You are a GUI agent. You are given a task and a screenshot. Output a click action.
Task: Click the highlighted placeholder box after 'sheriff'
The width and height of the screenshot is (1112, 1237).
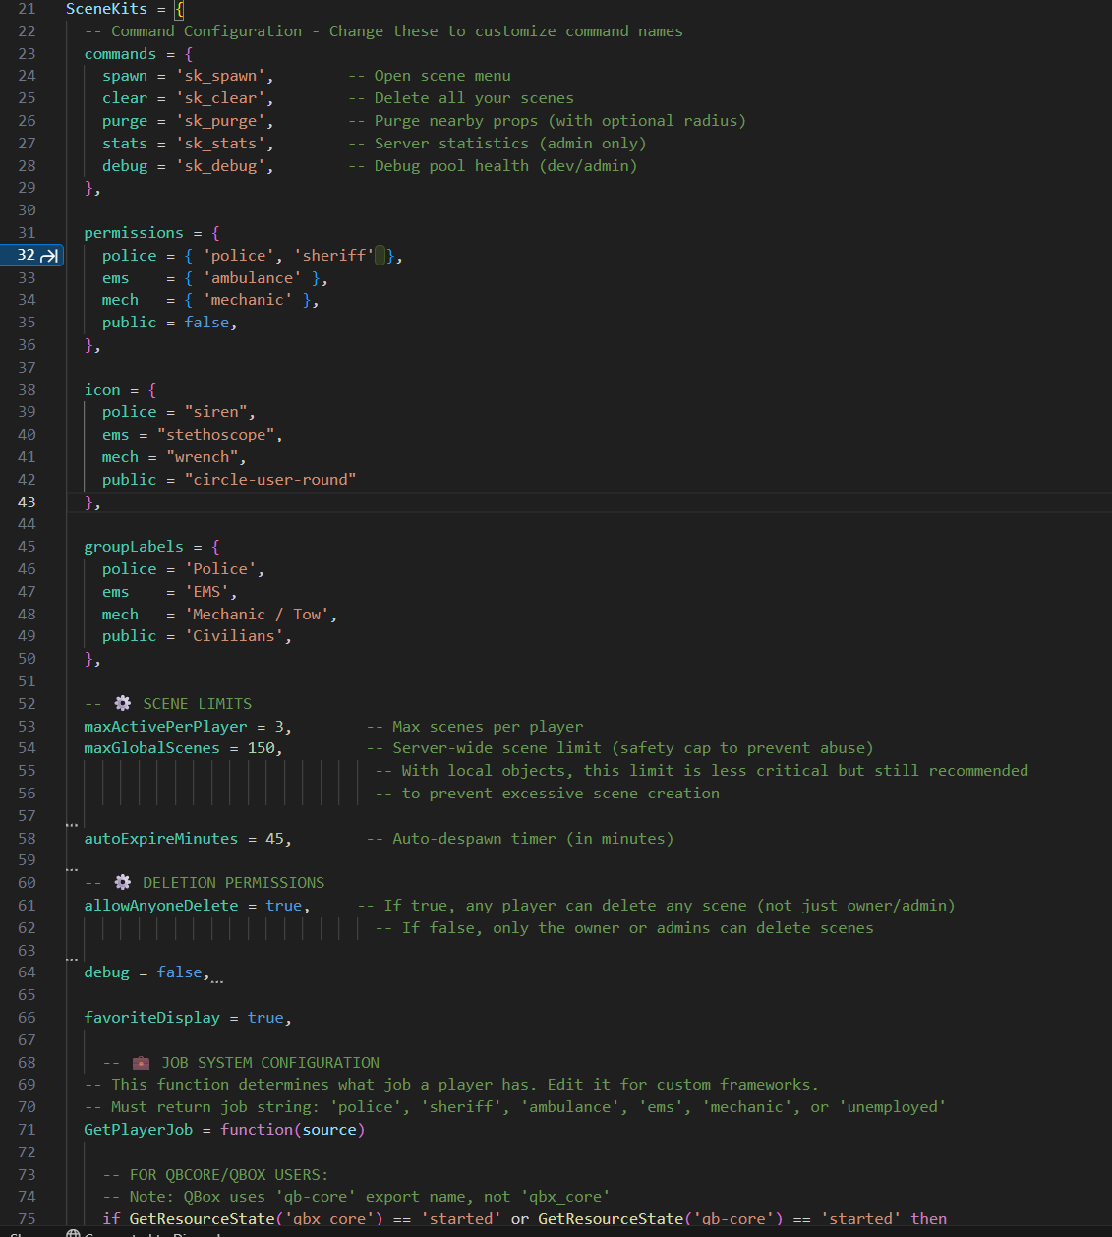(380, 256)
